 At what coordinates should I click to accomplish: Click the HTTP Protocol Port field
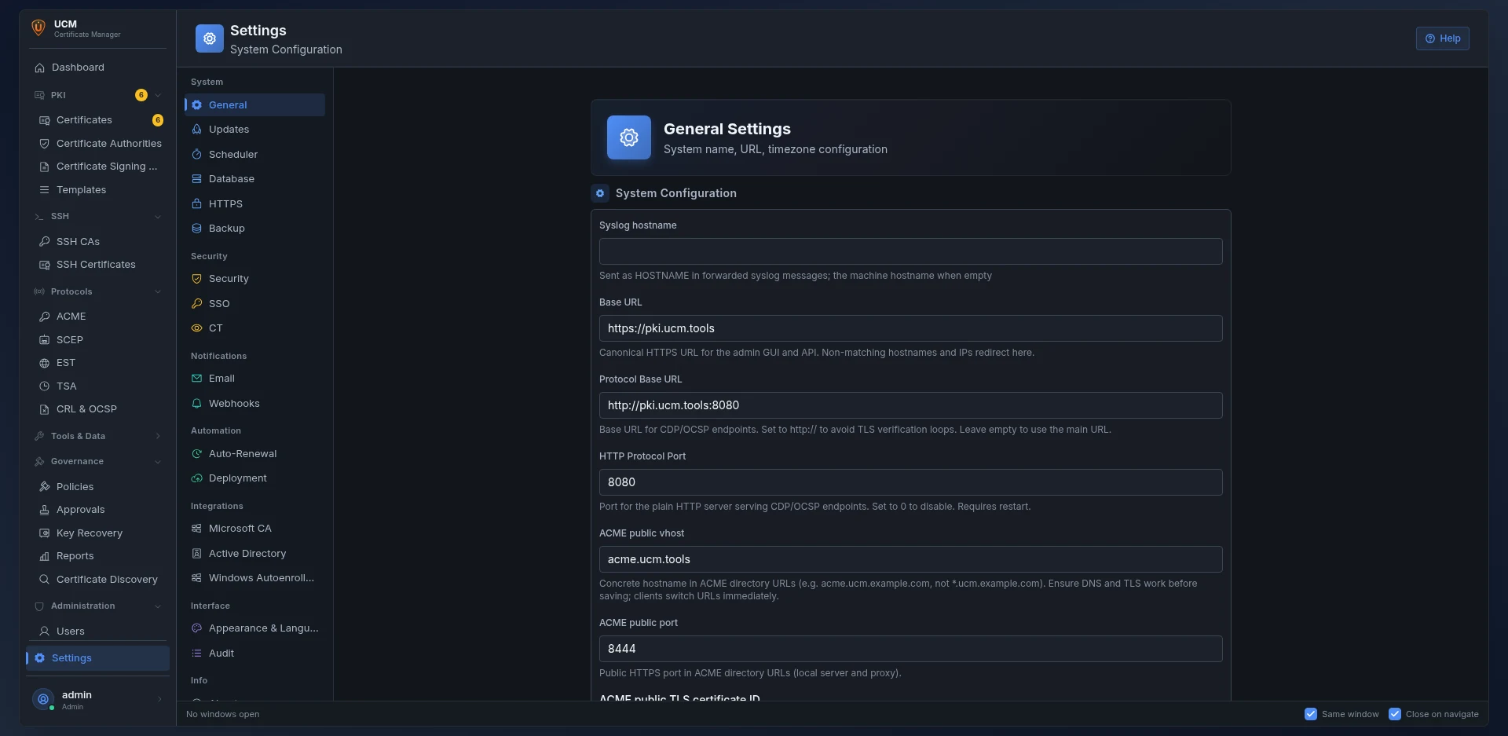coord(910,482)
